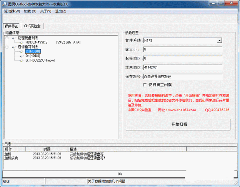The width and height of the screenshot is (240, 187).
Task: Click the 退出(Z) menu item
Action: pyautogui.click(x=61, y=11)
